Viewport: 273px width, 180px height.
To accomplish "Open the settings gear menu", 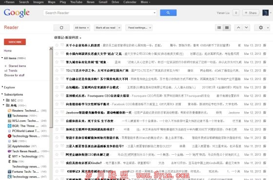I will tap(262, 28).
